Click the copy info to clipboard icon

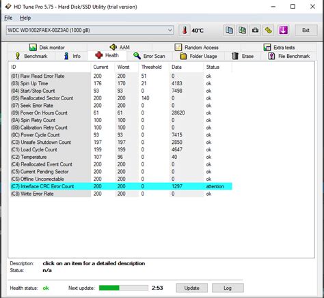(229, 30)
